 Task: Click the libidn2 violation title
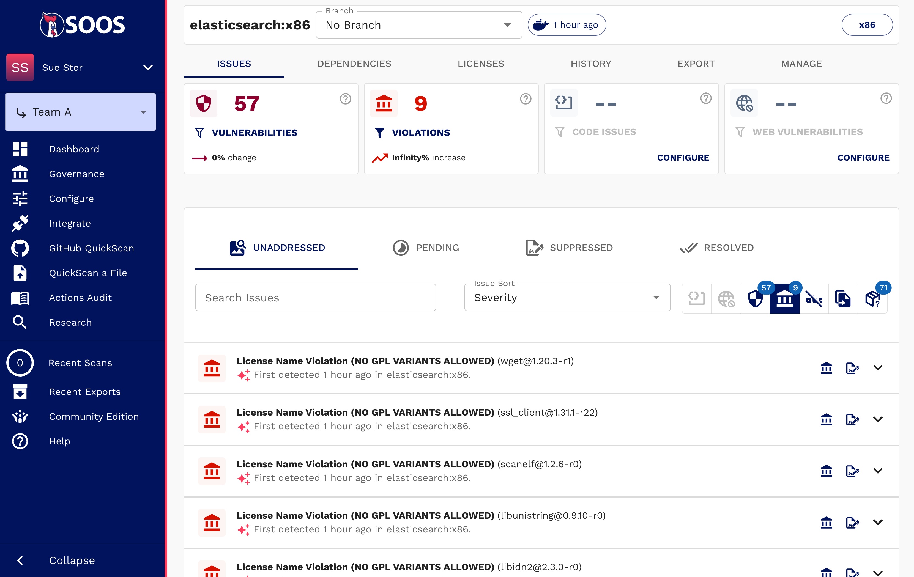pos(409,567)
